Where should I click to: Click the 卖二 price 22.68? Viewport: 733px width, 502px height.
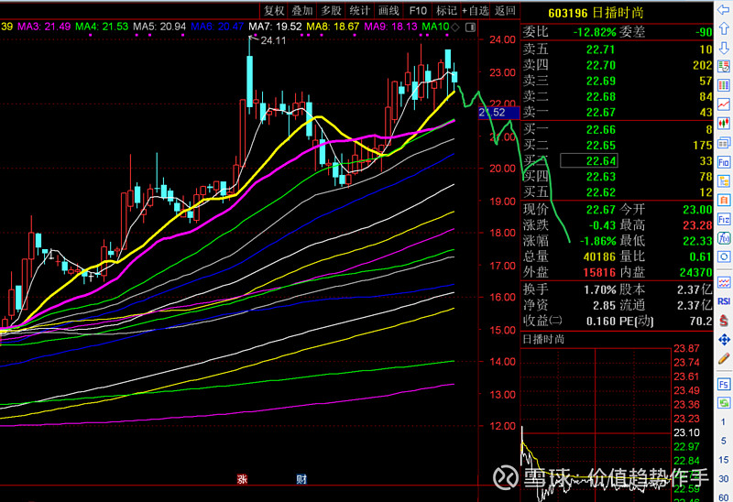601,97
